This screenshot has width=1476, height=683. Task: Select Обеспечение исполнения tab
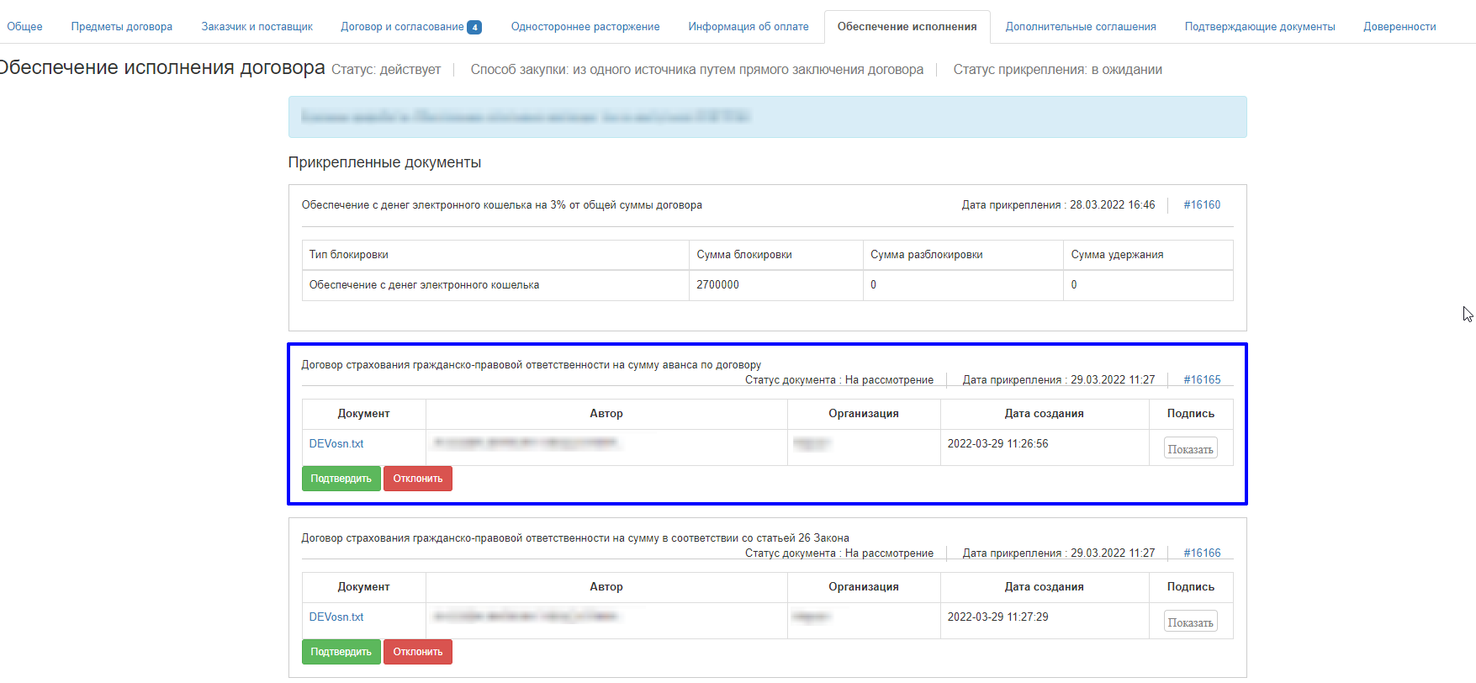click(907, 27)
